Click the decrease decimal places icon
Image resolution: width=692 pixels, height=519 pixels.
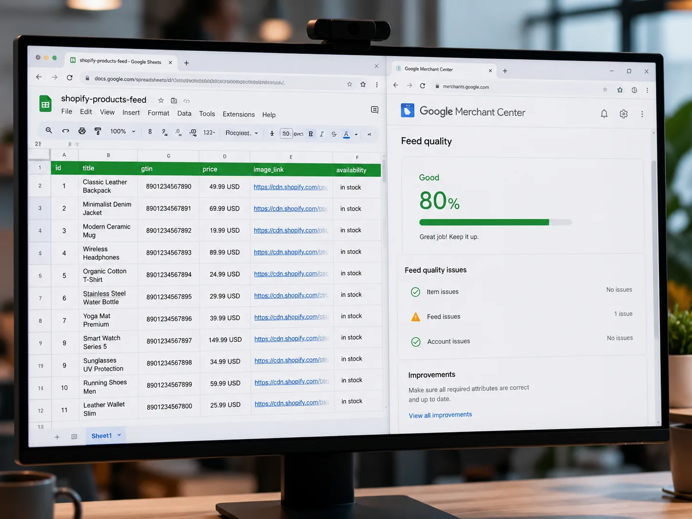(x=178, y=132)
